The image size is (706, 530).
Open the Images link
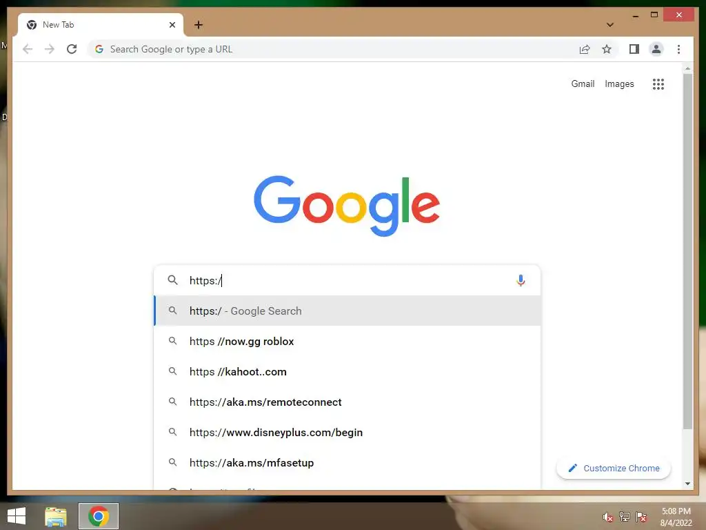pos(619,84)
